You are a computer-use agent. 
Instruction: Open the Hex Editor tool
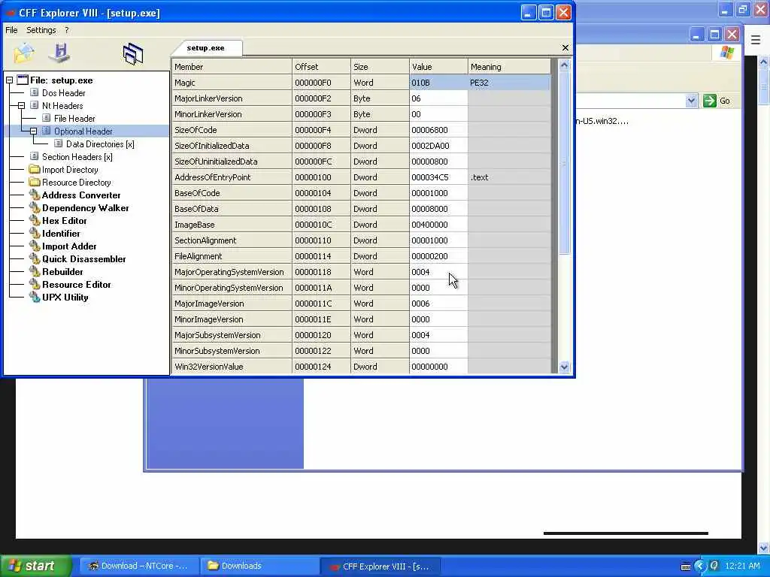(x=65, y=221)
